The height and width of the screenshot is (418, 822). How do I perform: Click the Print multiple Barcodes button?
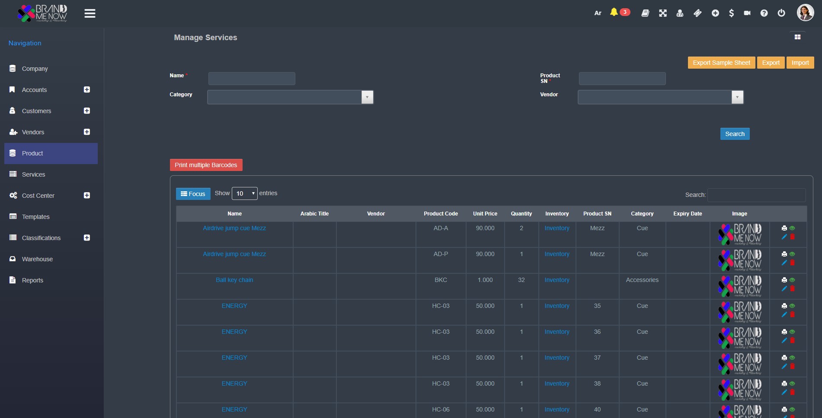(x=206, y=165)
